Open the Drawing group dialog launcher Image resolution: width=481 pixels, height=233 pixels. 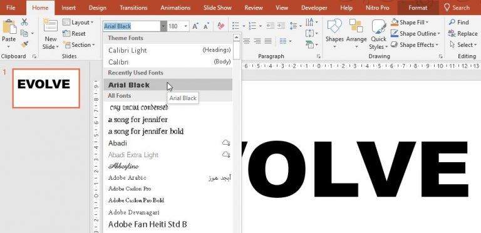click(x=440, y=56)
